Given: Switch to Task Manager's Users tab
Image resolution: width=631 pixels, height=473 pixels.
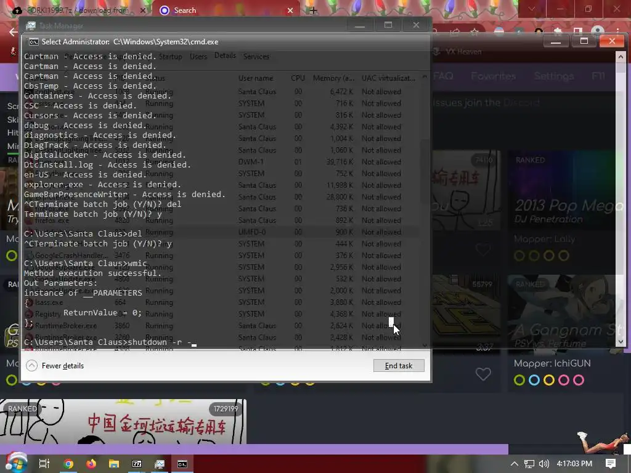Looking at the screenshot, I should pos(198,57).
